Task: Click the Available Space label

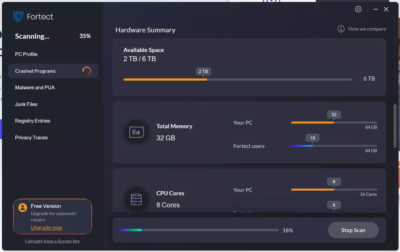Action: tap(144, 50)
